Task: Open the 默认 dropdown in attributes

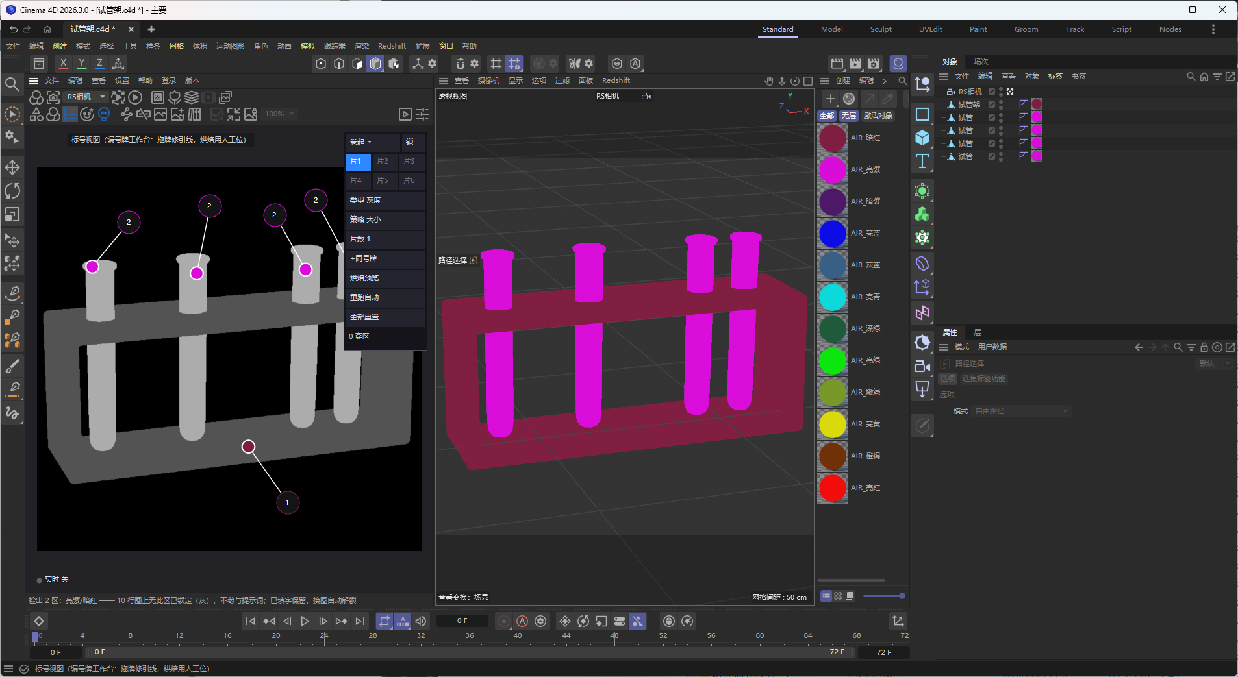Action: pyautogui.click(x=1214, y=363)
